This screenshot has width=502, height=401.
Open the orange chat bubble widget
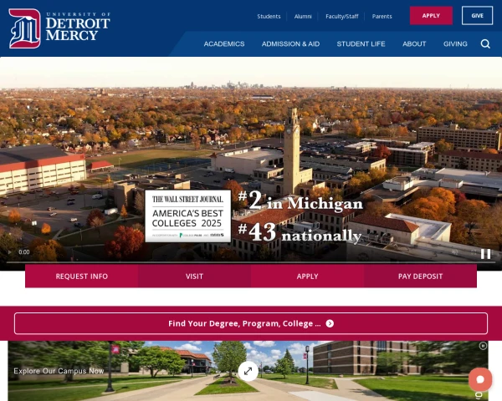coord(480,379)
